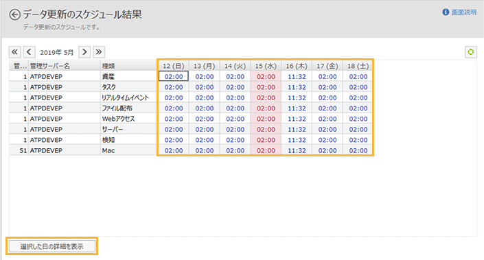Click the Webアクセス type cell
The height and width of the screenshot is (260, 484).
point(128,119)
